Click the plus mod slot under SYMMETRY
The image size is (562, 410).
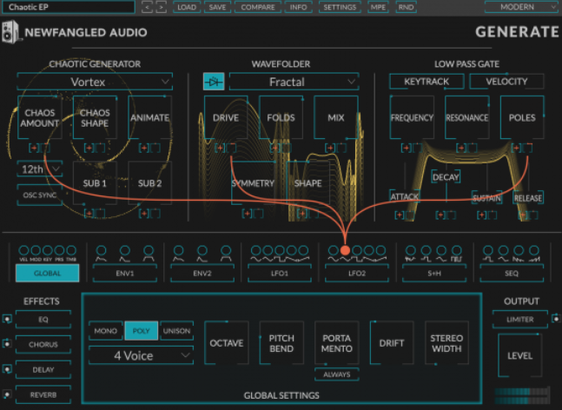(248, 214)
